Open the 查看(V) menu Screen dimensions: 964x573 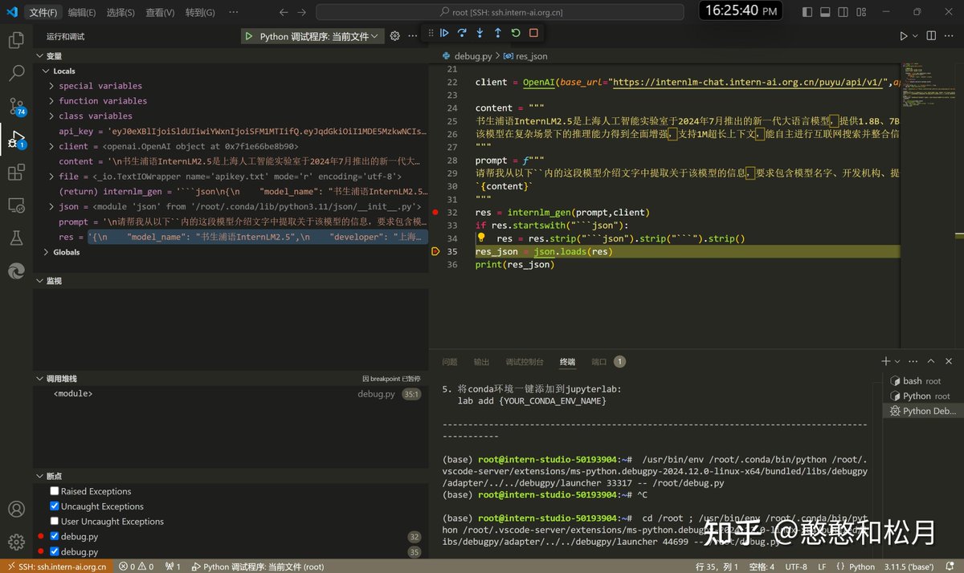160,13
